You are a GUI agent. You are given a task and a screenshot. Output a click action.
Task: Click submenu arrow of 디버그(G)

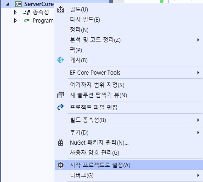click(x=198, y=175)
